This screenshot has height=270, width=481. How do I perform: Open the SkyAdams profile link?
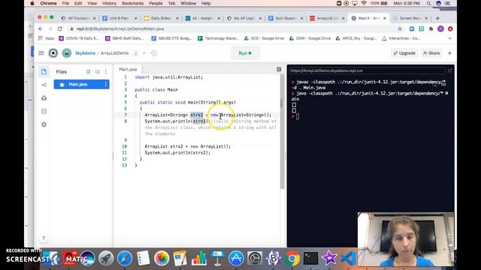85,53
